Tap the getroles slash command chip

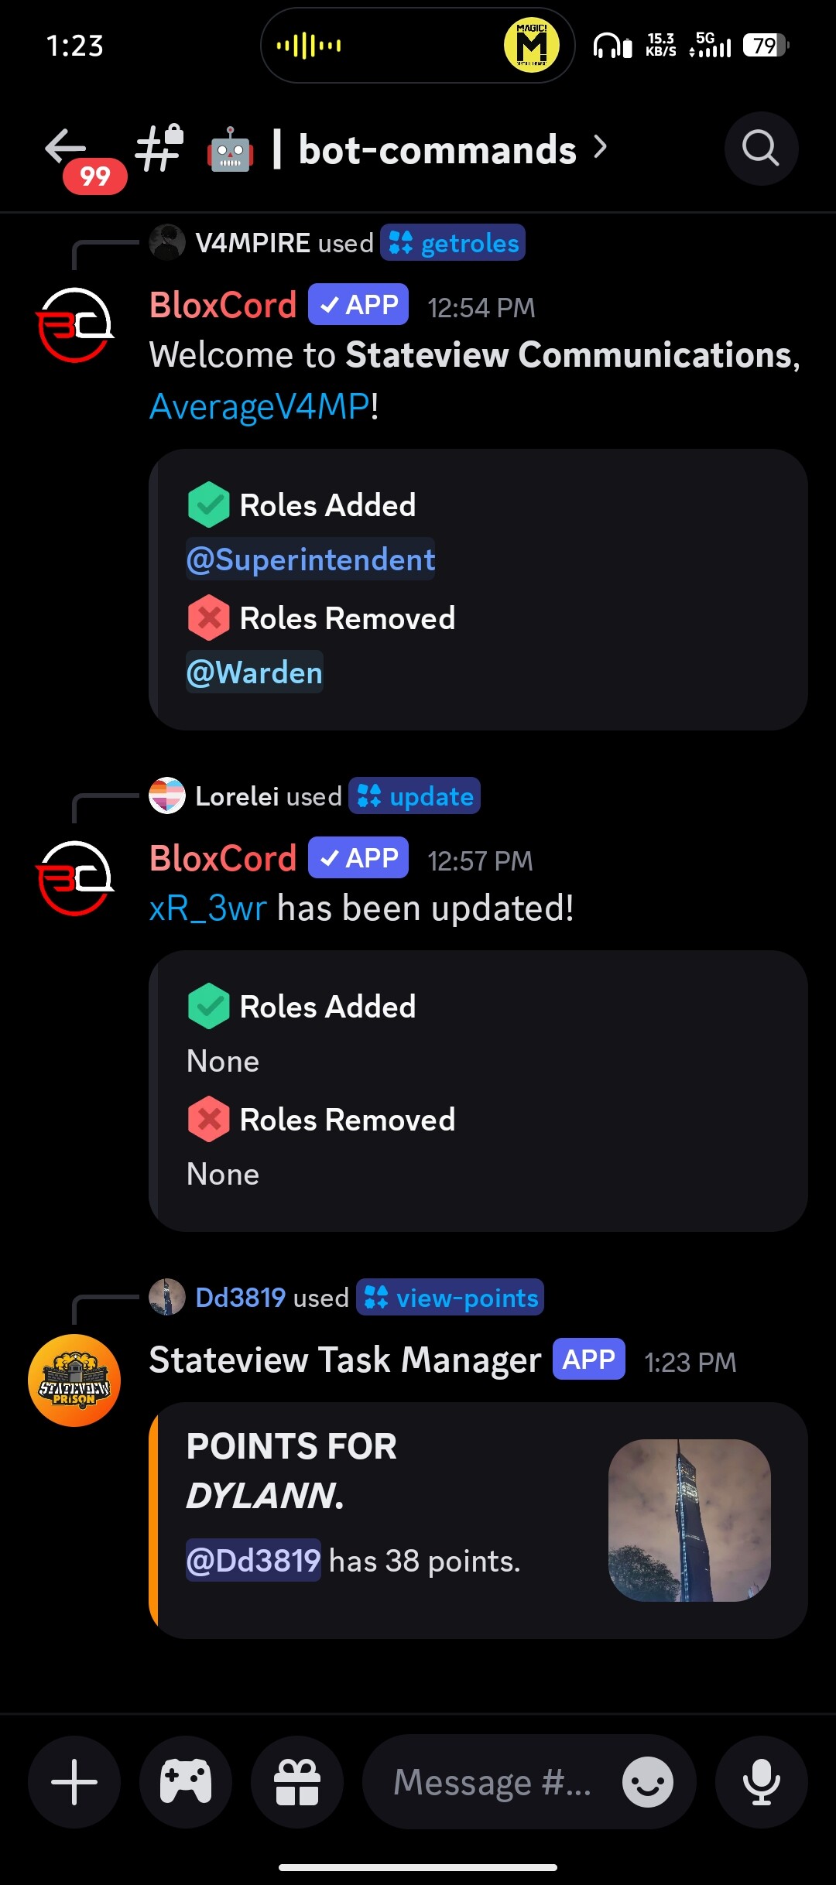click(x=453, y=243)
